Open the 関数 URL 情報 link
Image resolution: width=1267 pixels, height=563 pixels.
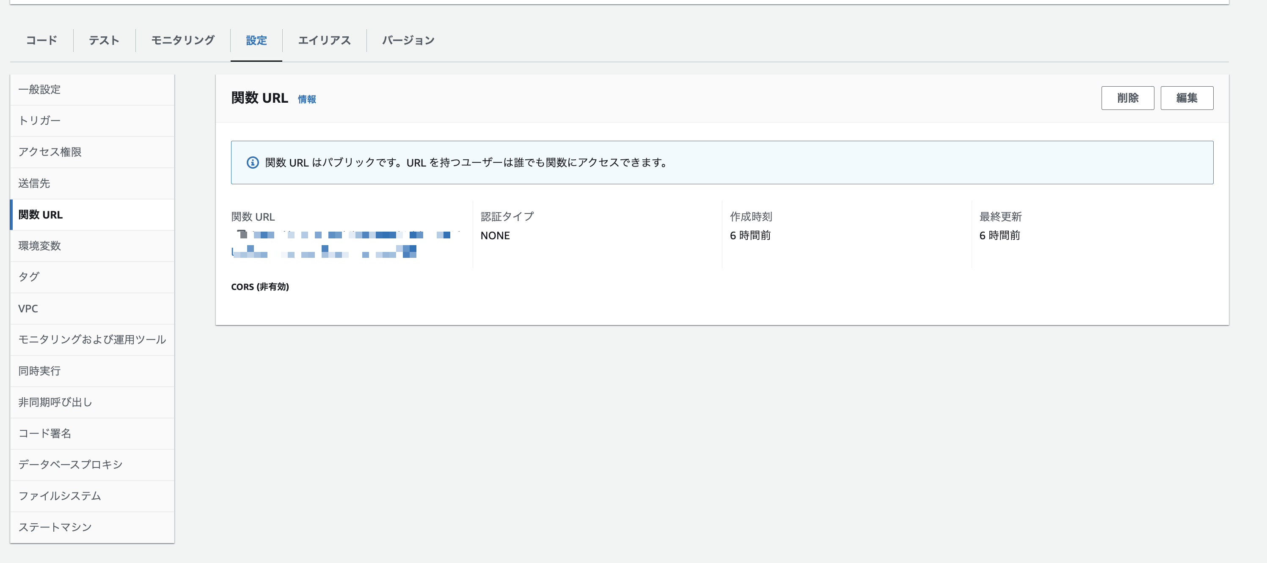tap(306, 99)
